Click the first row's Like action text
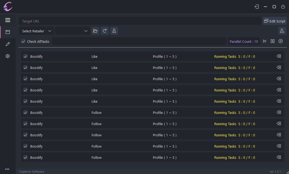The image size is (289, 174). click(x=94, y=56)
